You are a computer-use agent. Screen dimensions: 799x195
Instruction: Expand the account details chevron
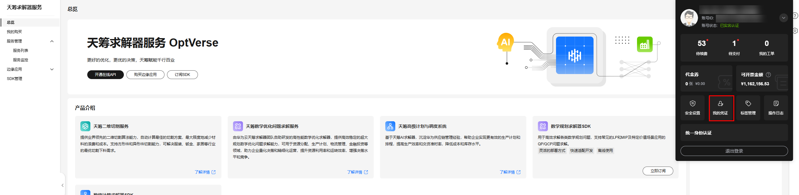[783, 18]
